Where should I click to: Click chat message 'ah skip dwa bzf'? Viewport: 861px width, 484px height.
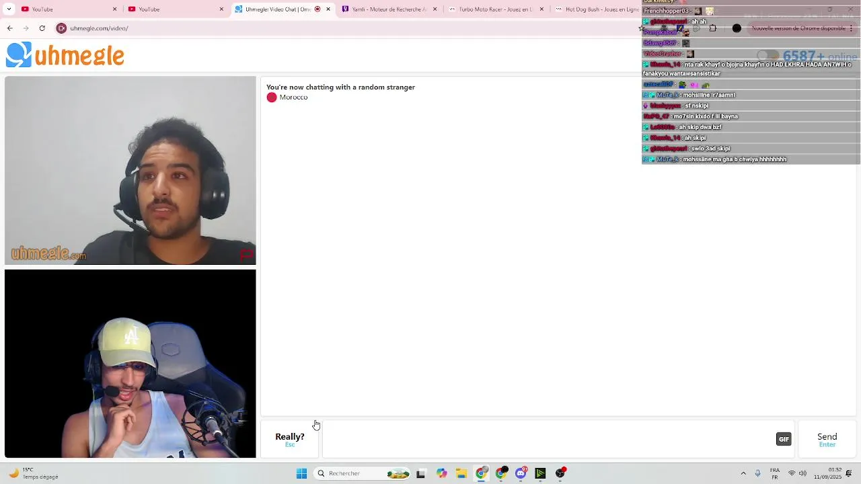tap(700, 127)
